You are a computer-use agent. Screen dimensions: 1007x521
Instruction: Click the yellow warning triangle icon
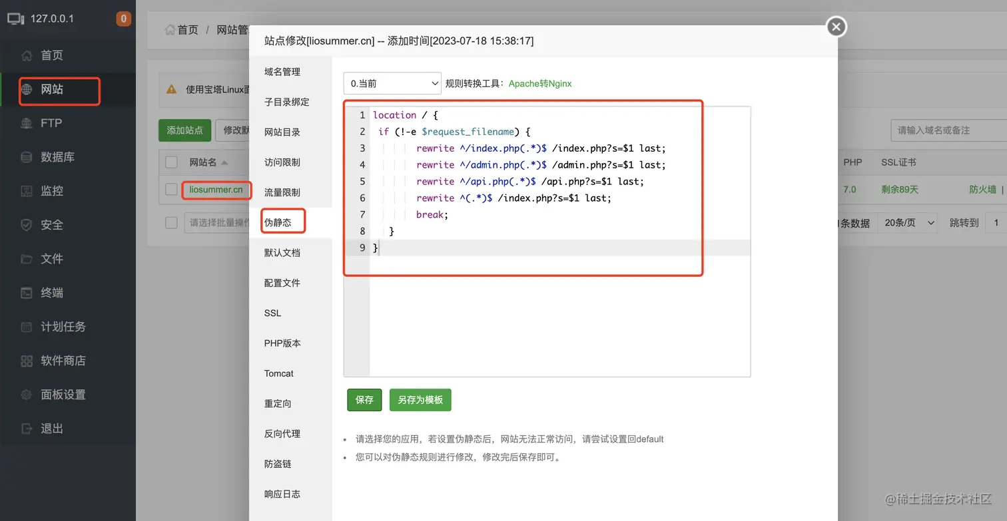coord(172,89)
